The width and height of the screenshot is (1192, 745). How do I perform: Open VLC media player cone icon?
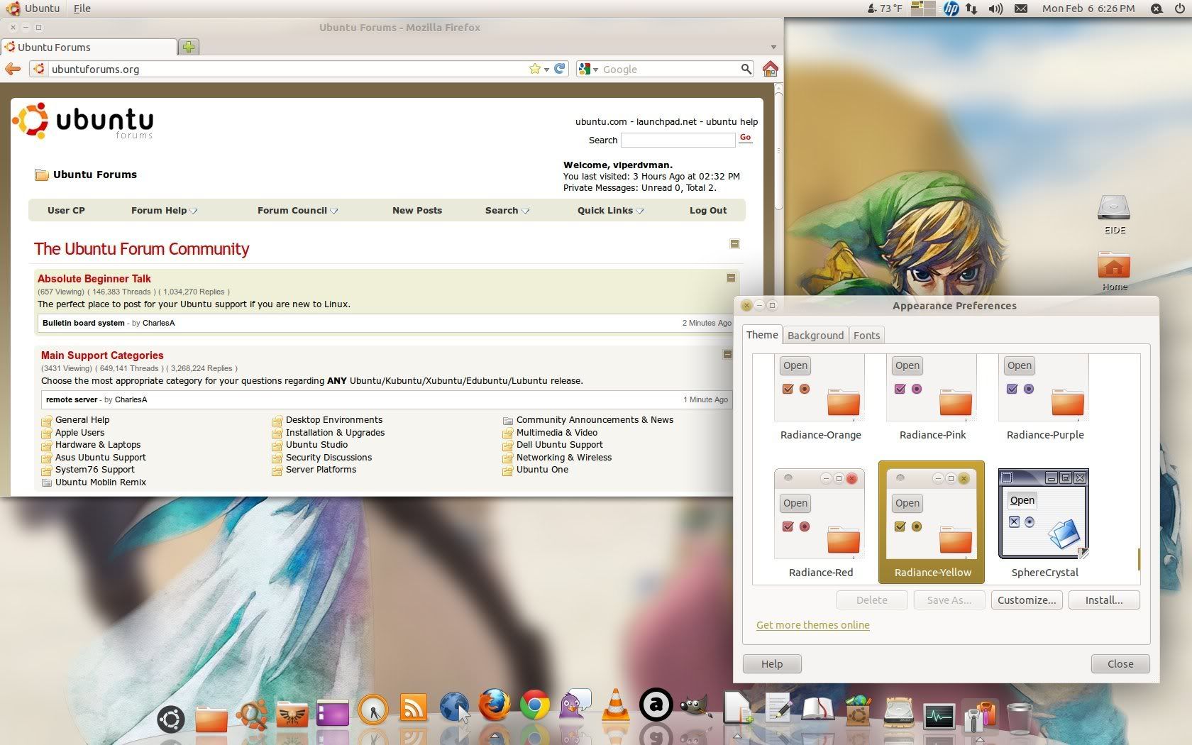(616, 706)
